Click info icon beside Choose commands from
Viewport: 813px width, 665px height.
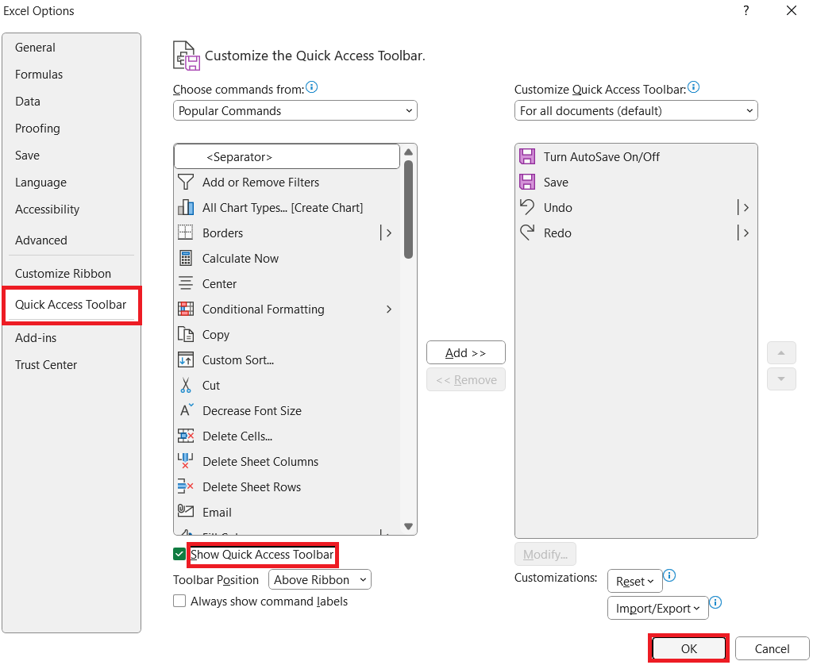pyautogui.click(x=311, y=87)
